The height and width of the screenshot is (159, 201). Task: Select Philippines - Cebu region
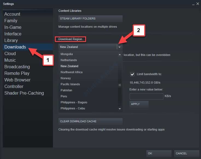click(88, 109)
